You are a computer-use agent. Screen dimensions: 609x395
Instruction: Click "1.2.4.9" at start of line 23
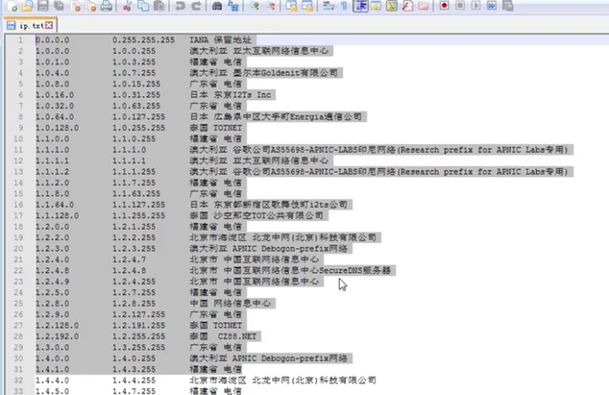pyautogui.click(x=53, y=282)
